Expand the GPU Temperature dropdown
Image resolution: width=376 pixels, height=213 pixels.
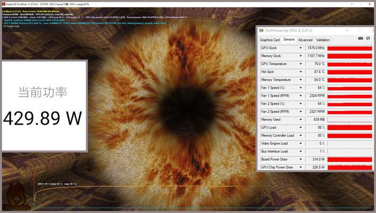point(300,64)
